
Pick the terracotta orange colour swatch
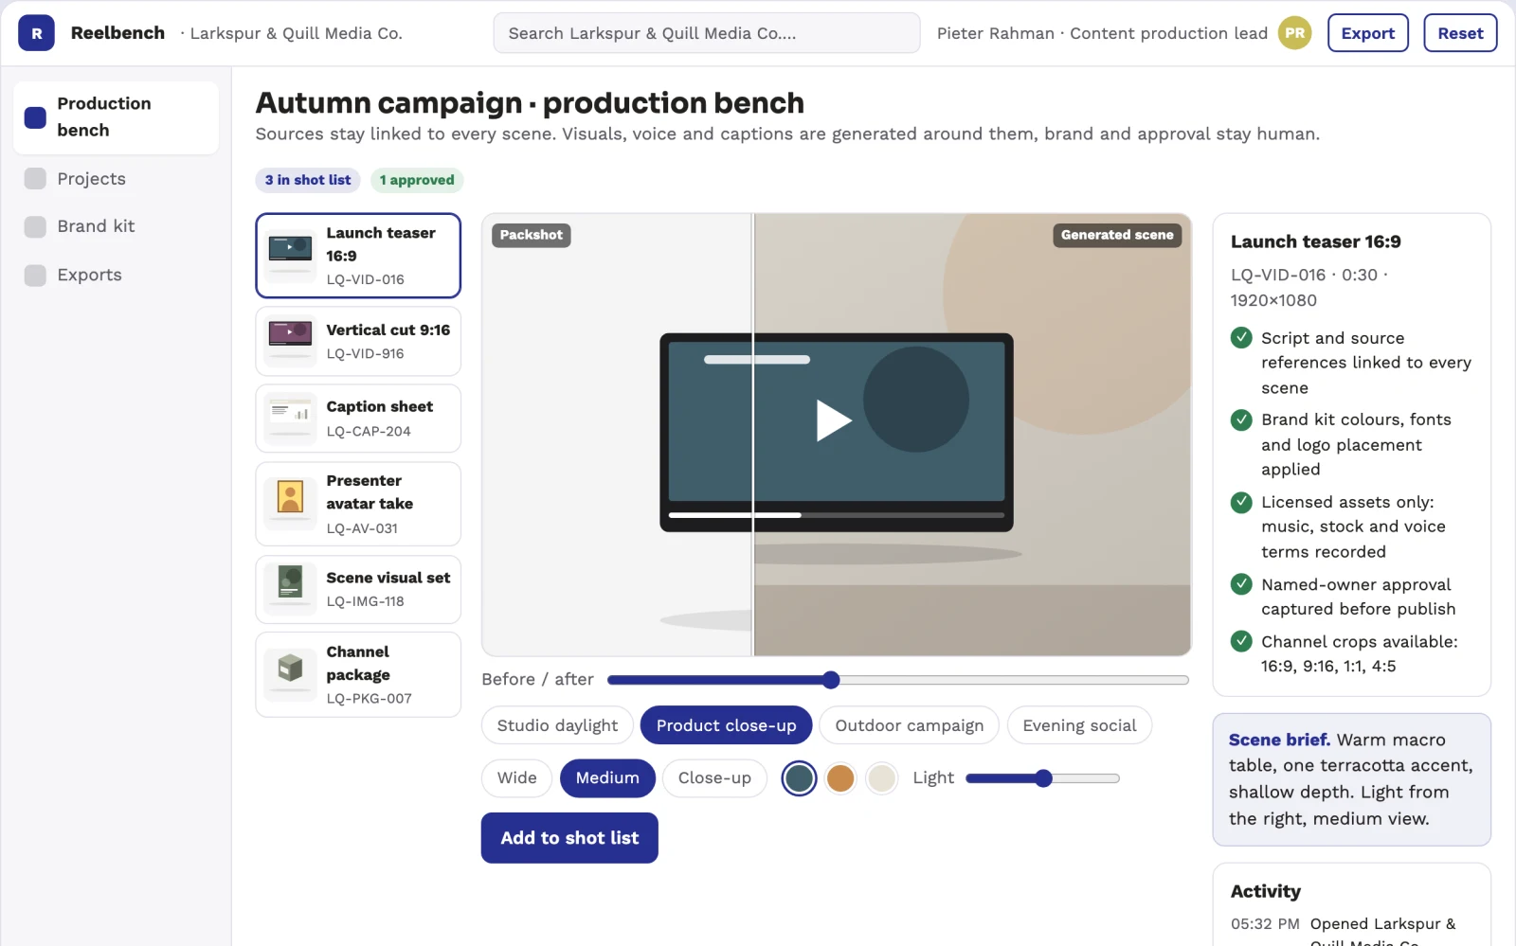coord(840,778)
